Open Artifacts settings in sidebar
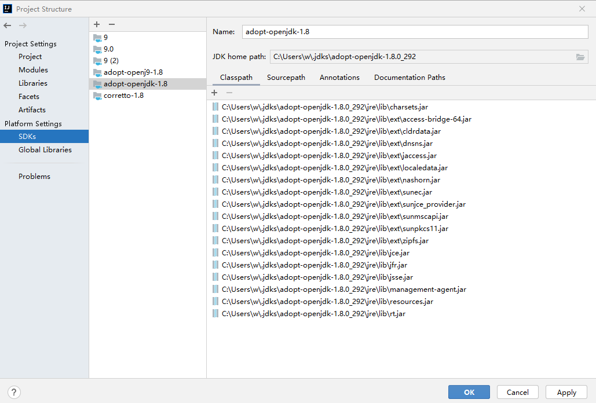596x403 pixels. point(32,110)
